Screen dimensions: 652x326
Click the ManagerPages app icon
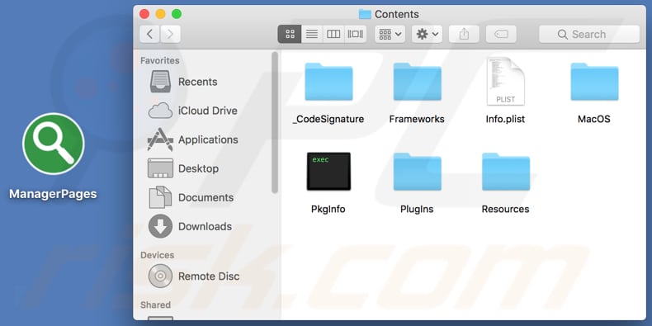click(x=53, y=144)
